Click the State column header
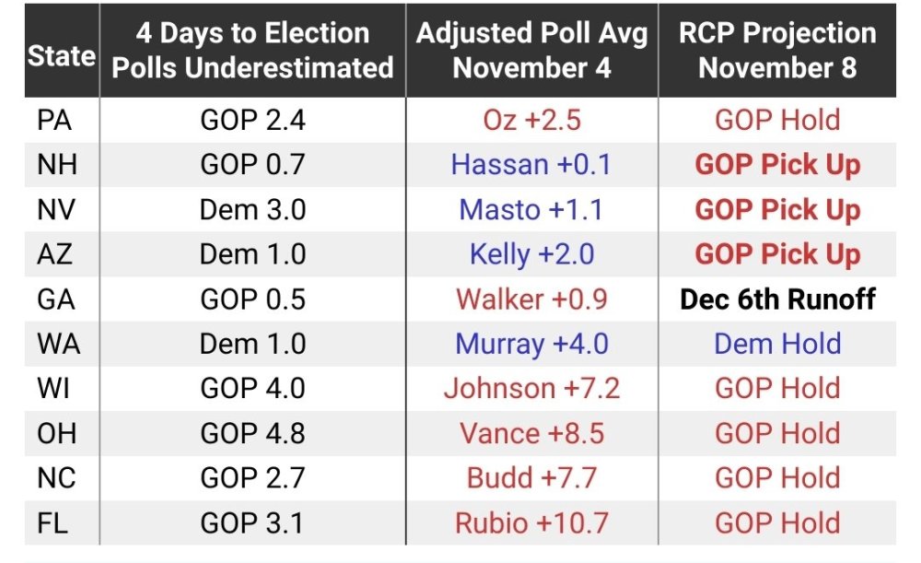 click(x=61, y=55)
